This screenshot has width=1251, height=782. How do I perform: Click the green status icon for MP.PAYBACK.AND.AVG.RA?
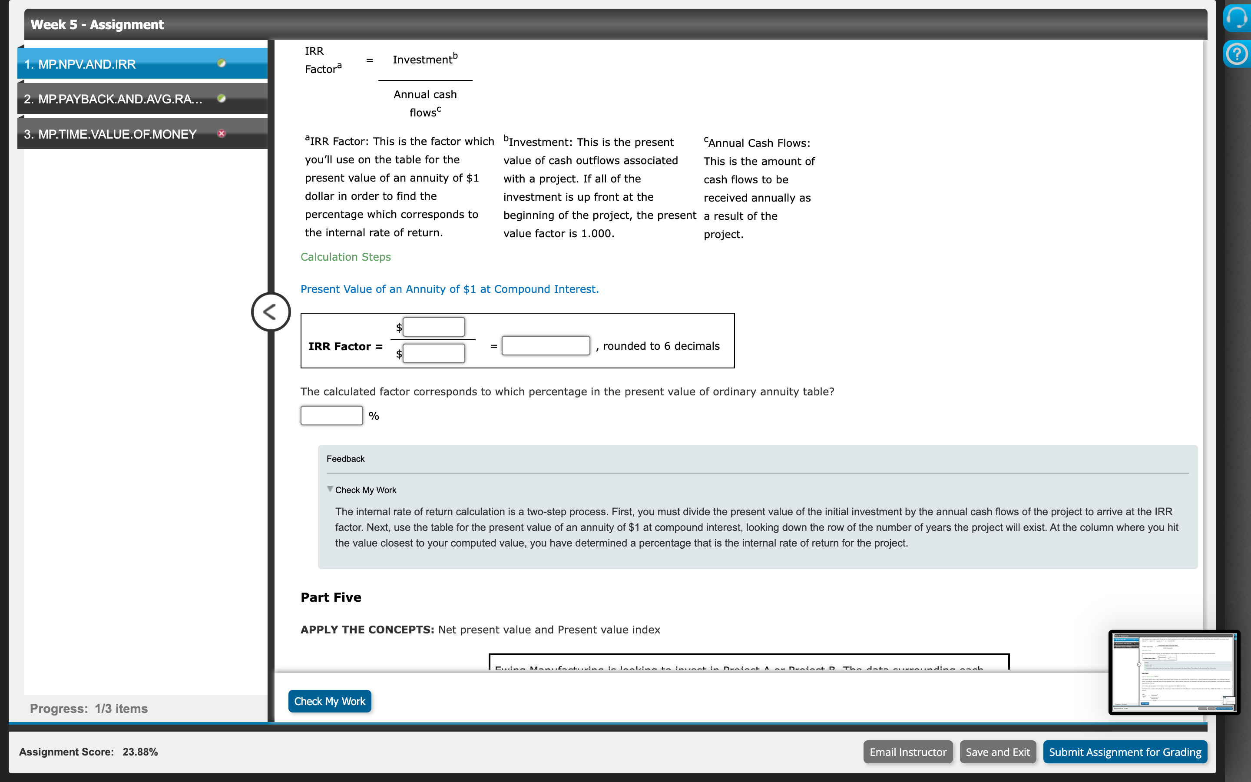(x=221, y=98)
